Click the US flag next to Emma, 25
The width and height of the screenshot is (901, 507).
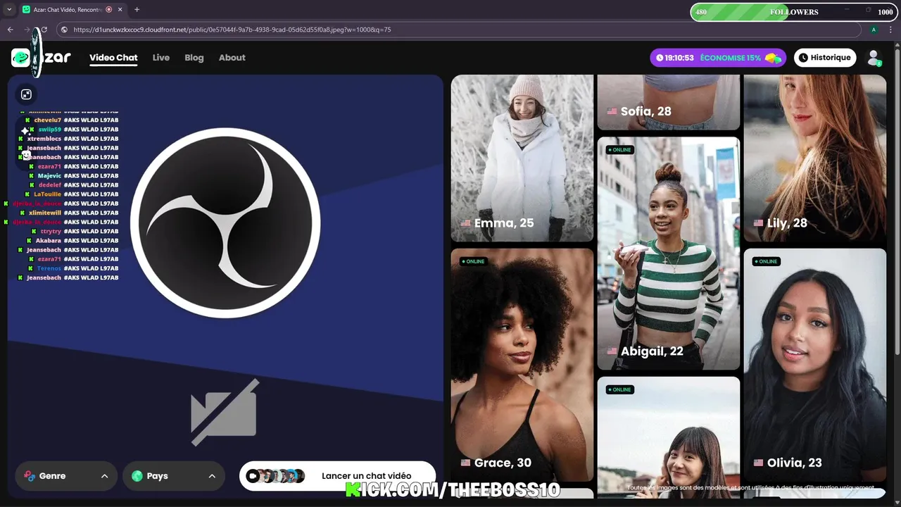(x=466, y=223)
